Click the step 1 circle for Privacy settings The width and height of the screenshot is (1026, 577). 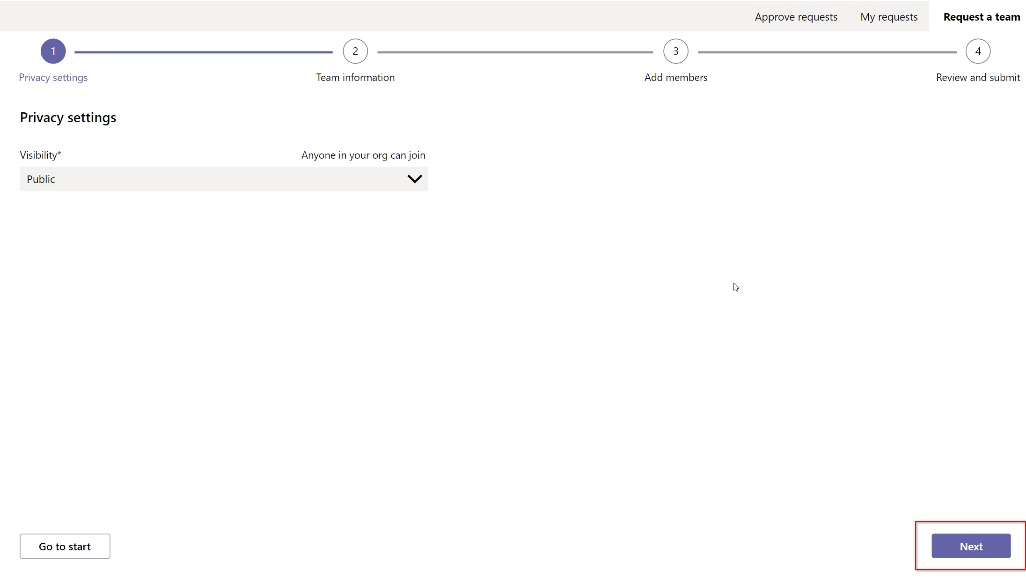[x=53, y=51]
